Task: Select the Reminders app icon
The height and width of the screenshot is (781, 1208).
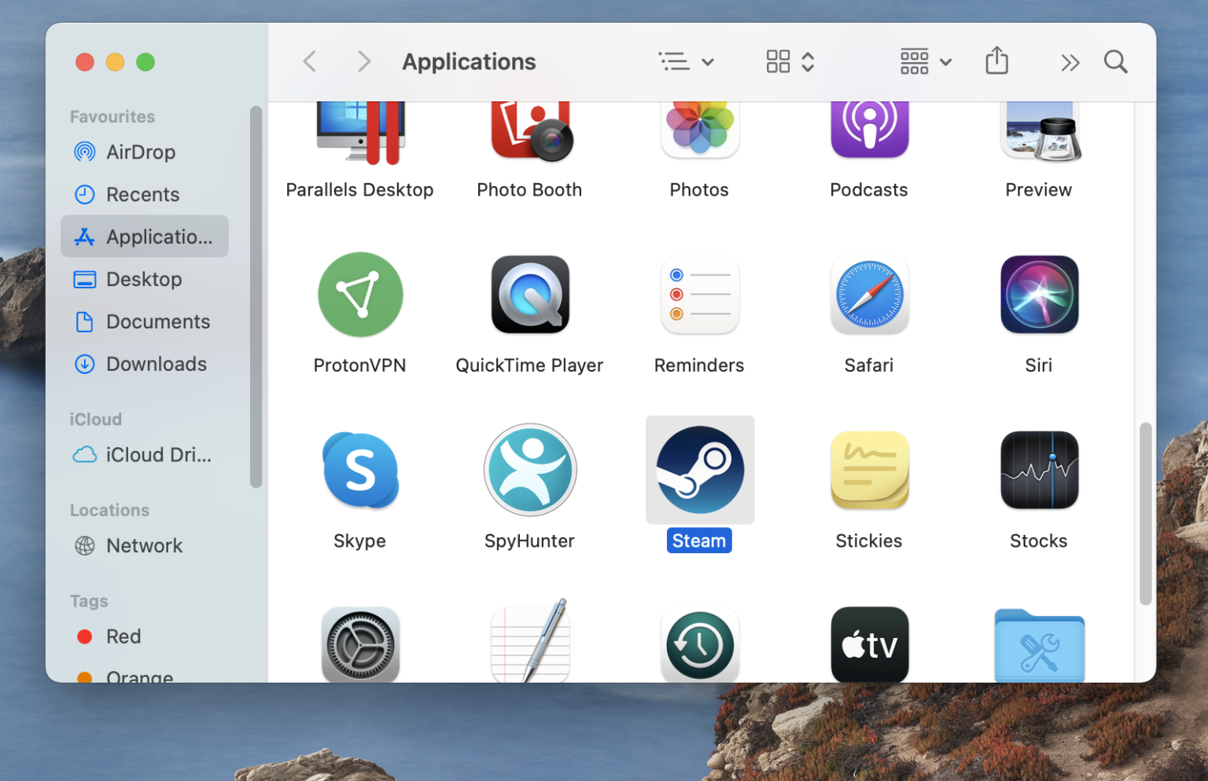Action: [x=699, y=295]
